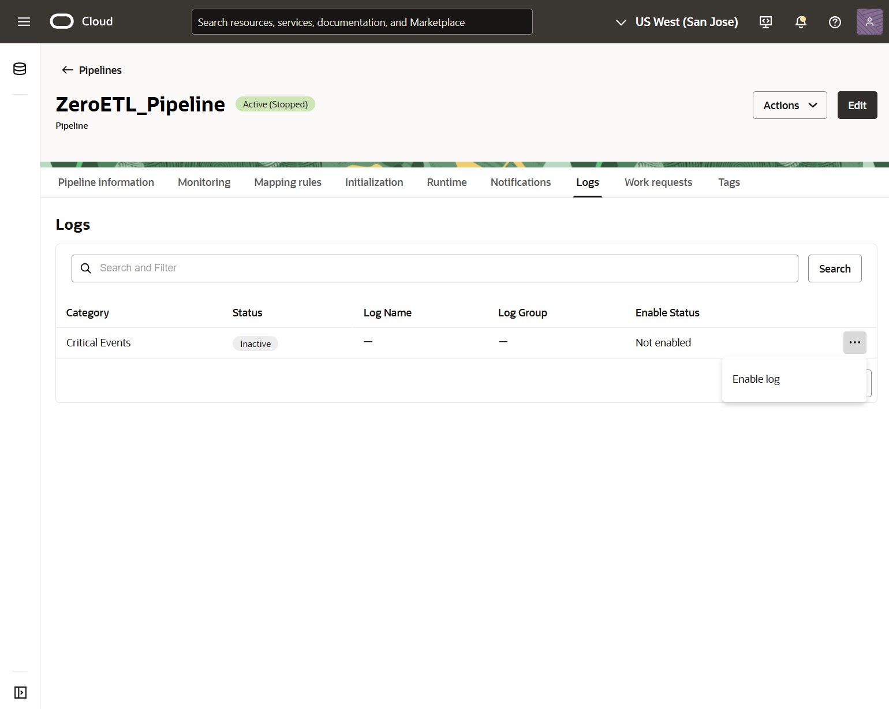The image size is (889, 709).
Task: Open the Mapping rules tab
Action: (287, 182)
